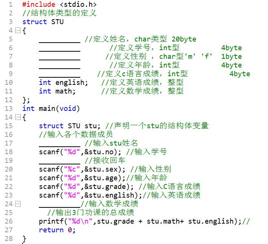Click 'int math;' declaration
268x244 pixels.
(57, 91)
